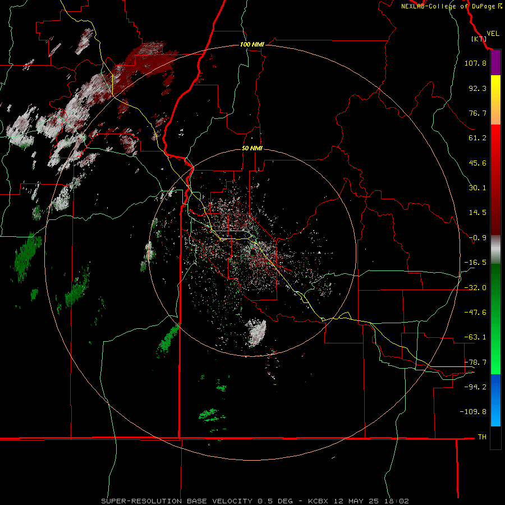Click the "50 NMI" range ring label
This screenshot has height=505, width=505.
coord(252,148)
